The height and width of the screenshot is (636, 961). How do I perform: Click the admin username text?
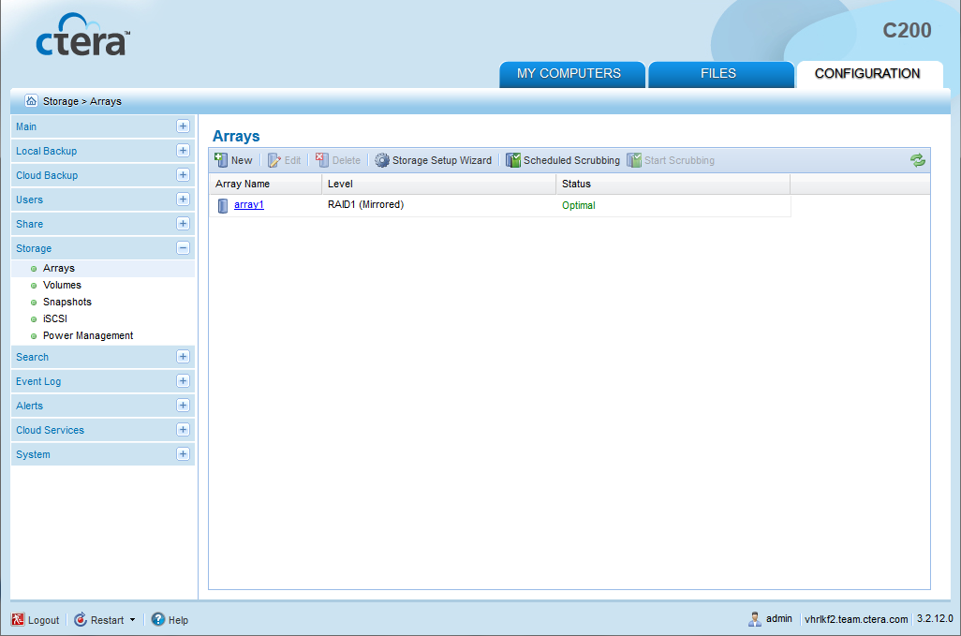click(x=779, y=619)
